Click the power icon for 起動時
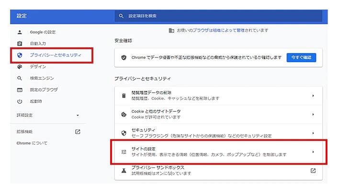The image size is (338, 195). click(20, 101)
